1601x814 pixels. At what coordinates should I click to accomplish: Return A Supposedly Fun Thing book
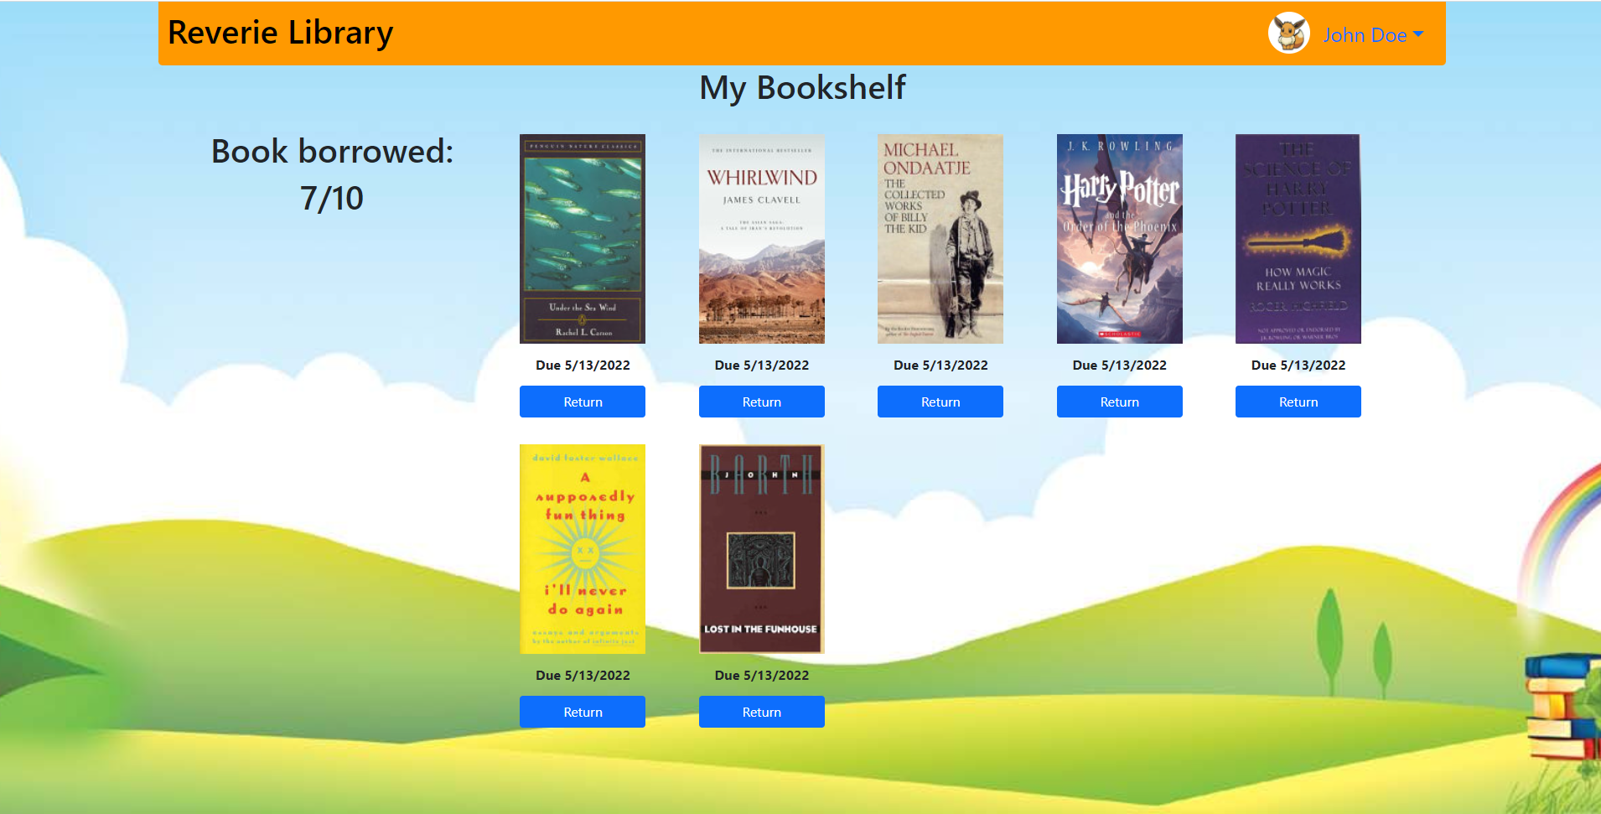pyautogui.click(x=583, y=712)
